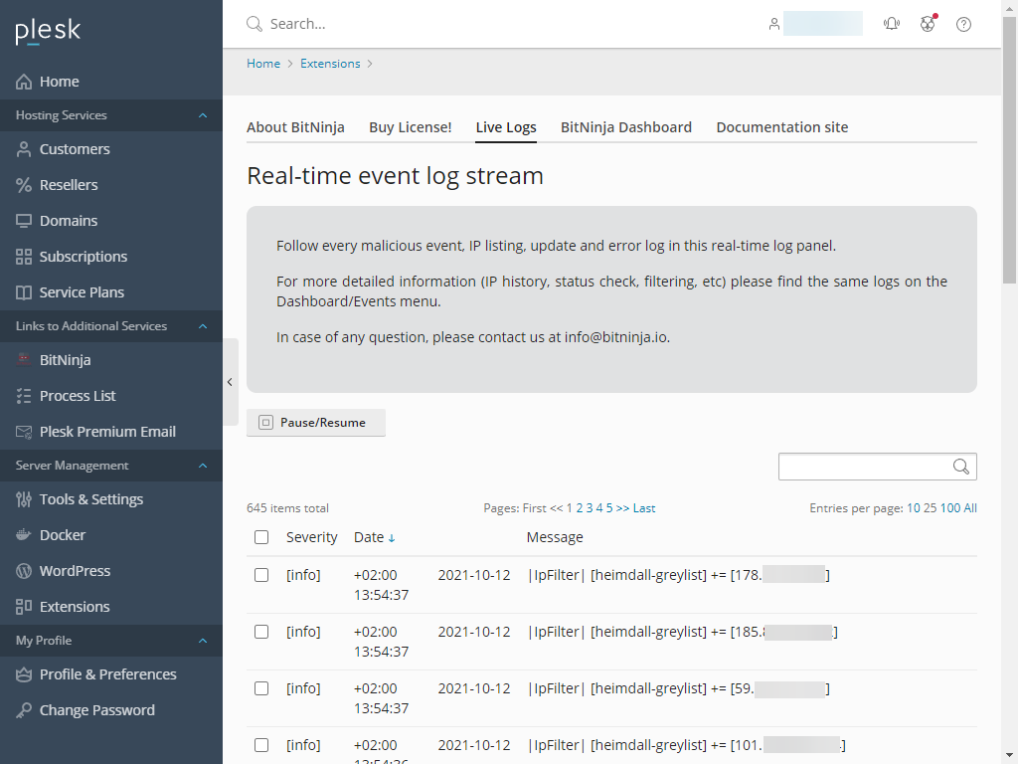This screenshot has height=764, width=1018.
Task: Open the help question mark menu
Action: [963, 24]
